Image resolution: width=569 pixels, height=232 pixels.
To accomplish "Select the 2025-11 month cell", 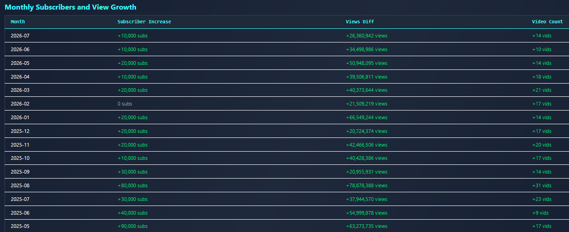I will 20,145.
